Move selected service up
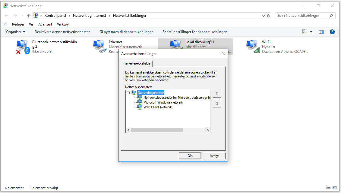The image size is (341, 193). pos(217,94)
